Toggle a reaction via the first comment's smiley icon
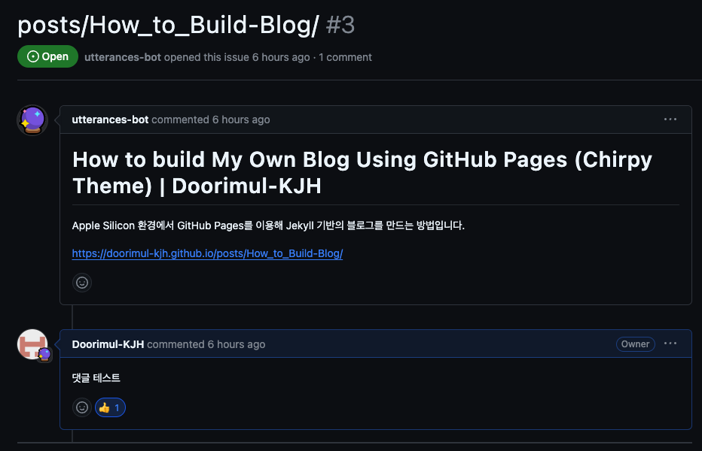Image resolution: width=702 pixels, height=451 pixels. click(x=82, y=282)
